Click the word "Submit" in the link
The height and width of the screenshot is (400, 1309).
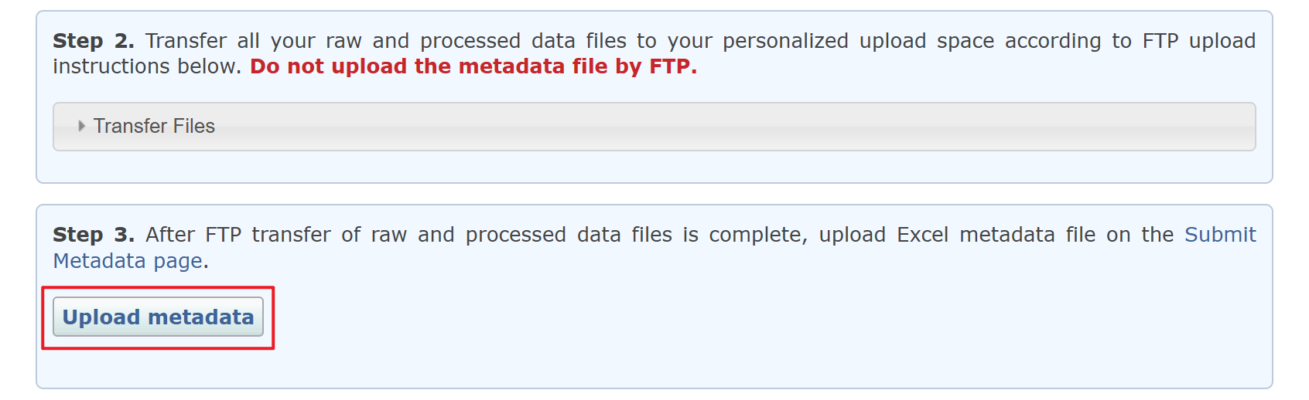click(1219, 235)
